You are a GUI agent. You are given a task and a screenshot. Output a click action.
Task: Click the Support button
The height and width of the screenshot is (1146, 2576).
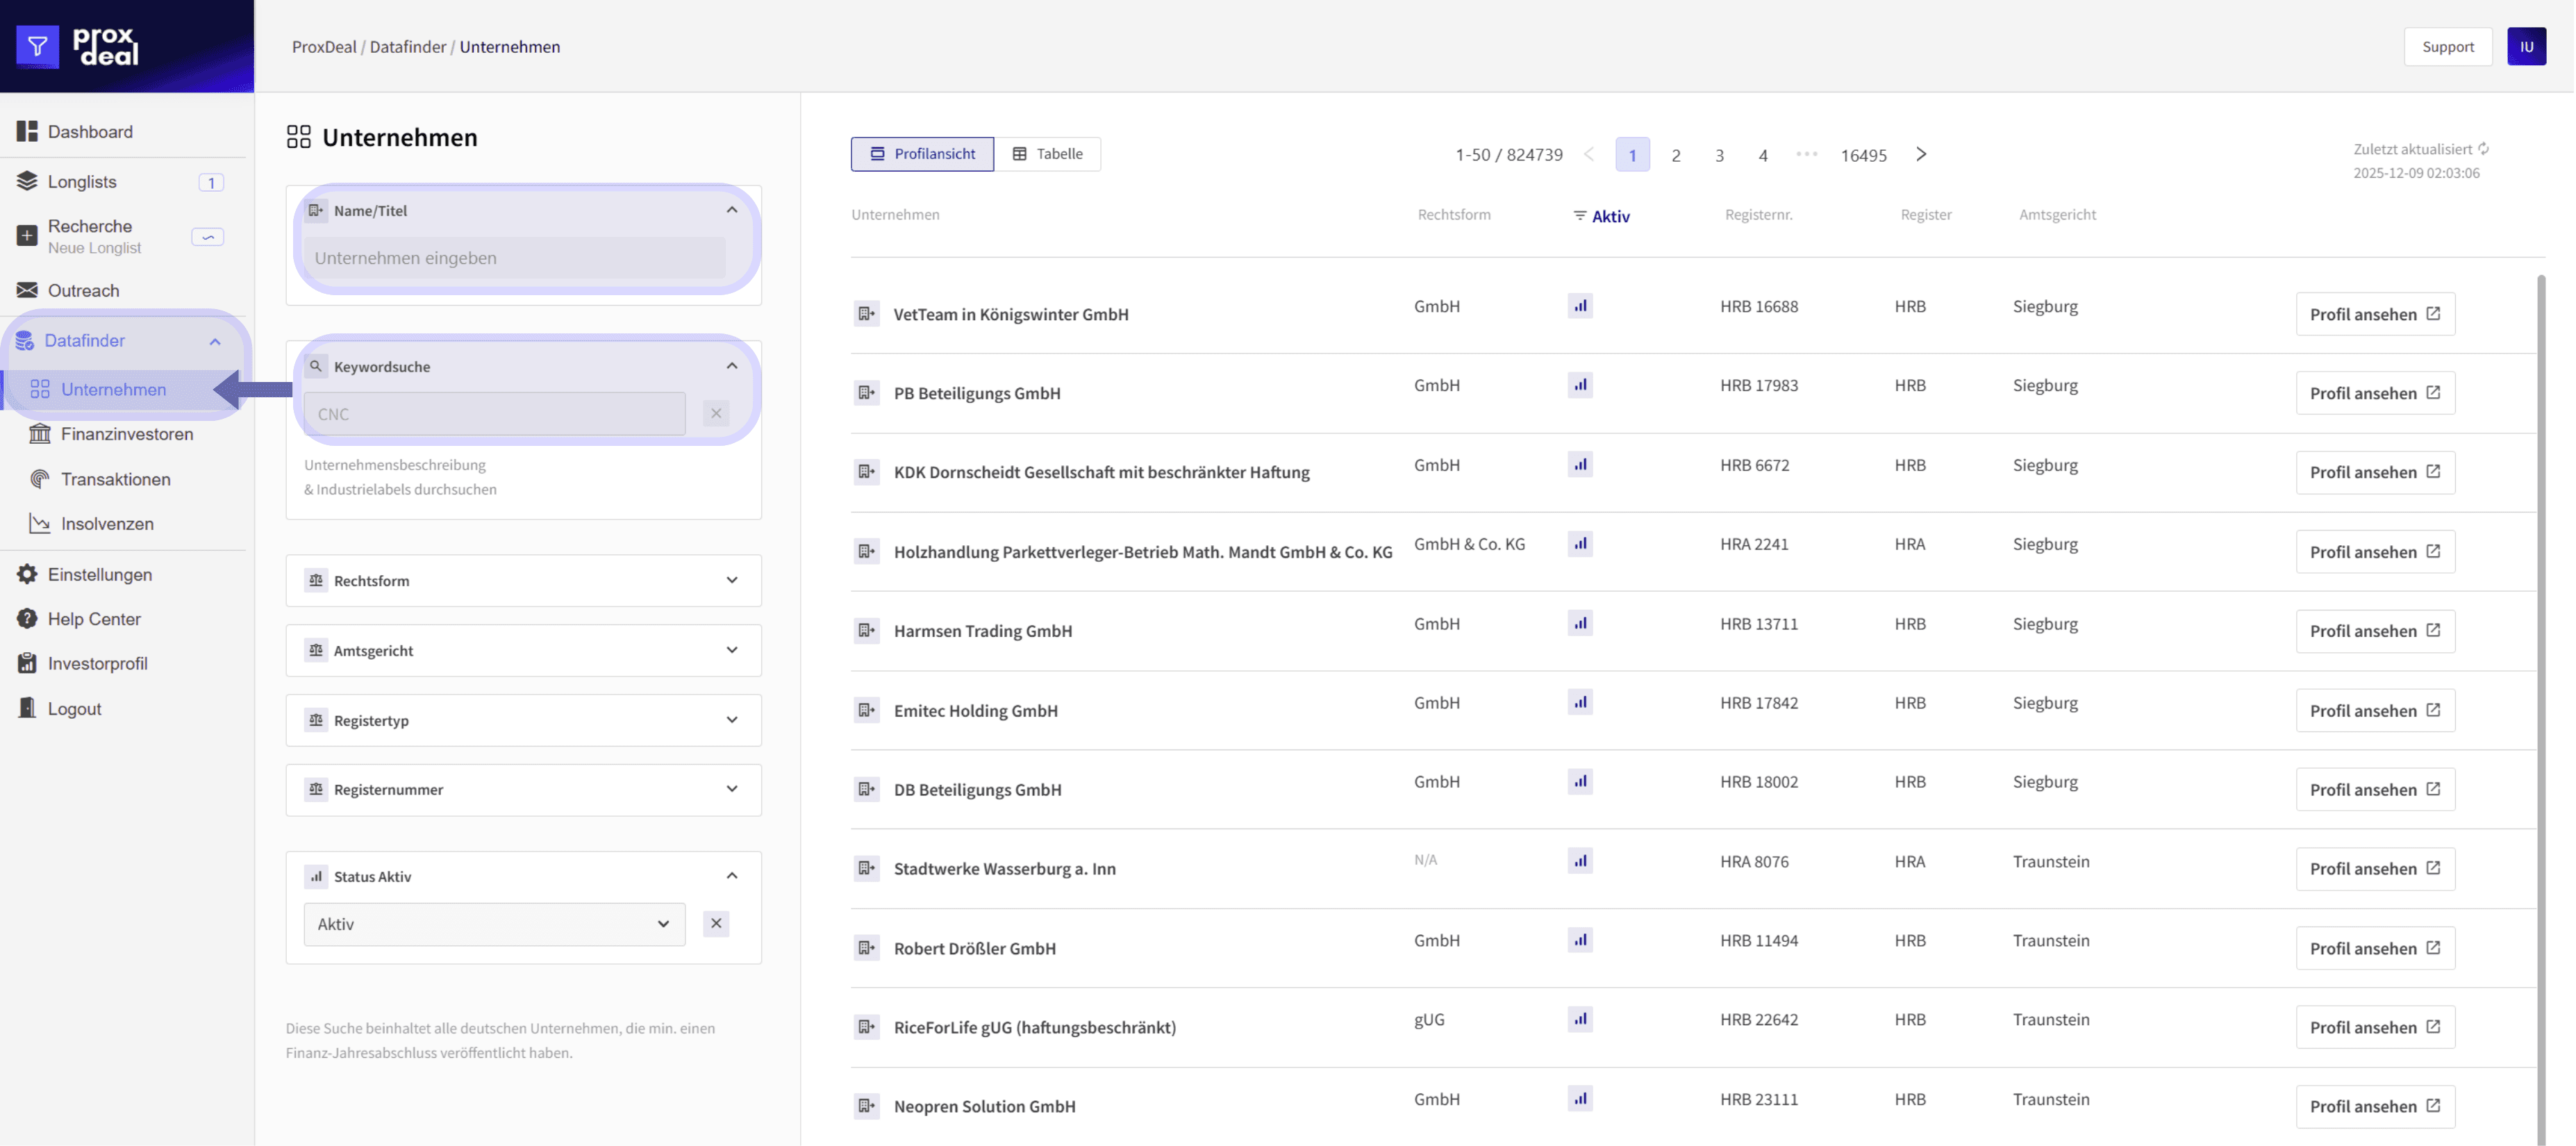[2447, 47]
